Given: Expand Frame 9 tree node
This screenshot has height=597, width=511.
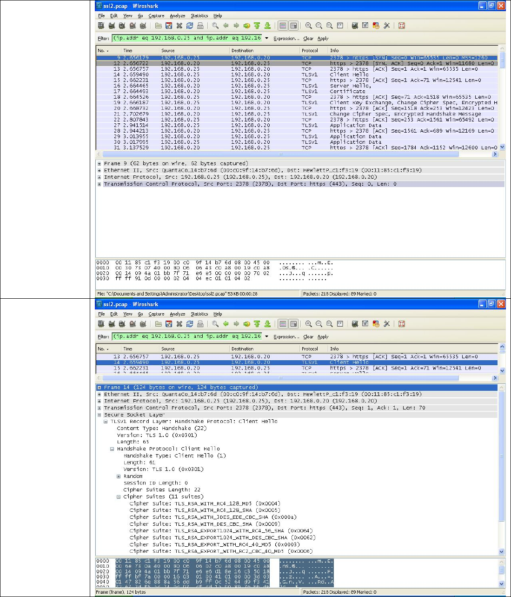Looking at the screenshot, I should [x=100, y=164].
